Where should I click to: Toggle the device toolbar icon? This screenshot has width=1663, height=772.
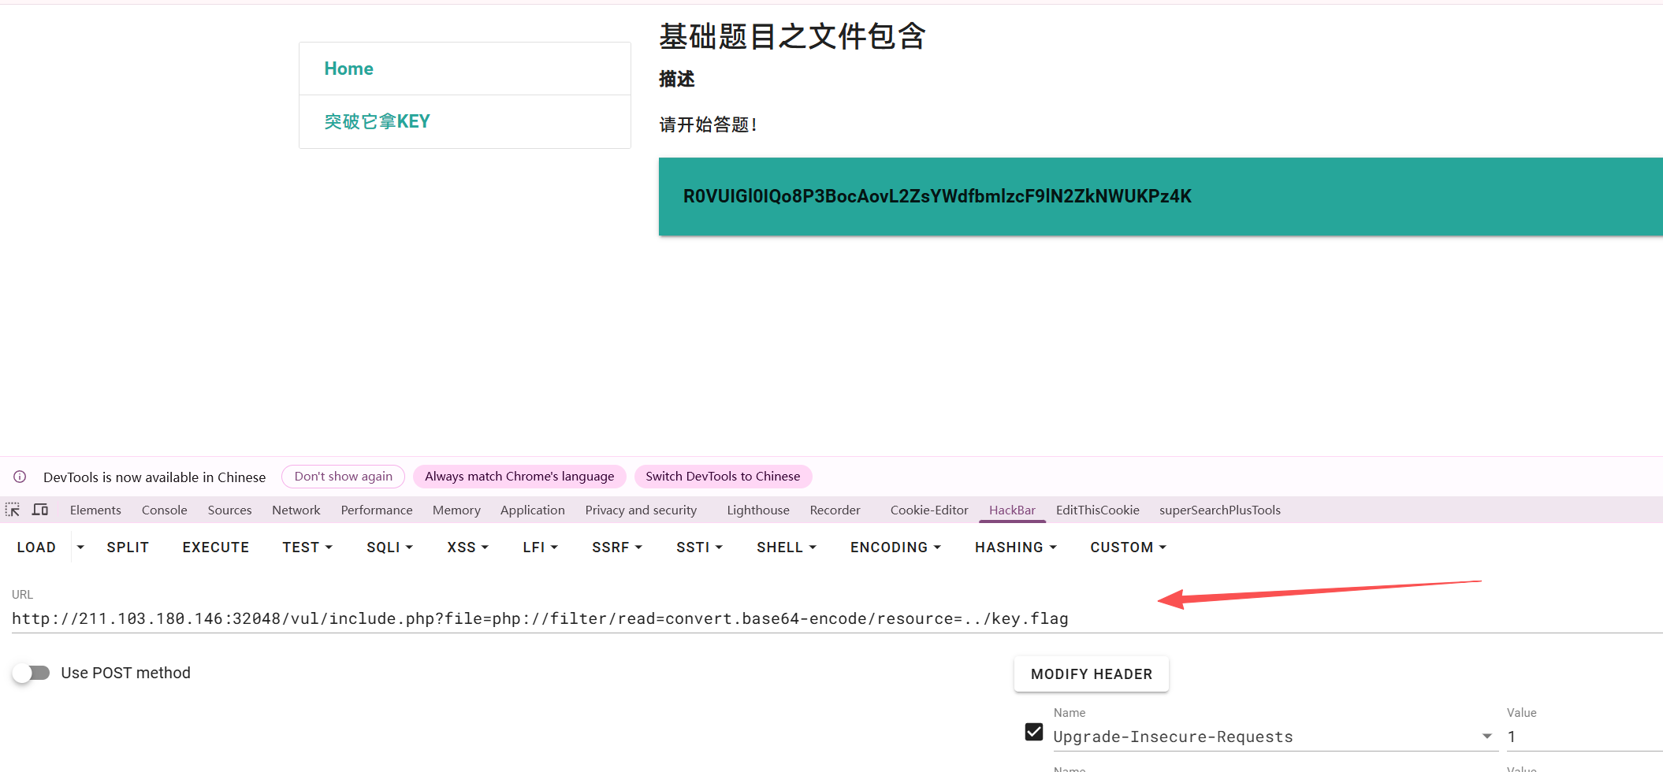[40, 510]
